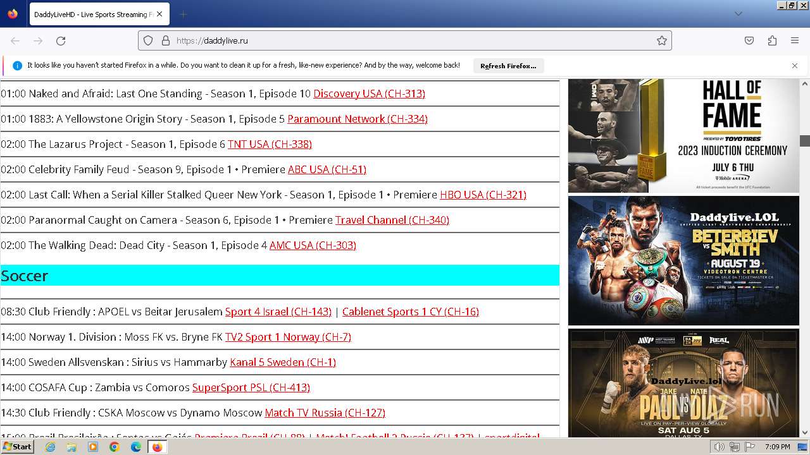Launch Google Chrome from the taskbar
This screenshot has width=810, height=455.
pos(115,447)
